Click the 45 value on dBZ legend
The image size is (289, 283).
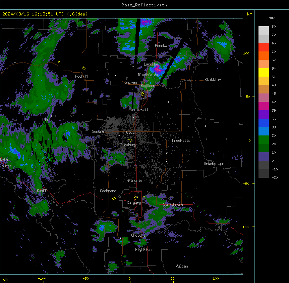274,94
